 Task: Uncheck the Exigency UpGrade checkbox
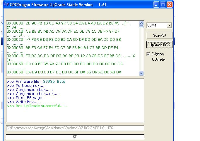pyautogui.click(x=148, y=54)
